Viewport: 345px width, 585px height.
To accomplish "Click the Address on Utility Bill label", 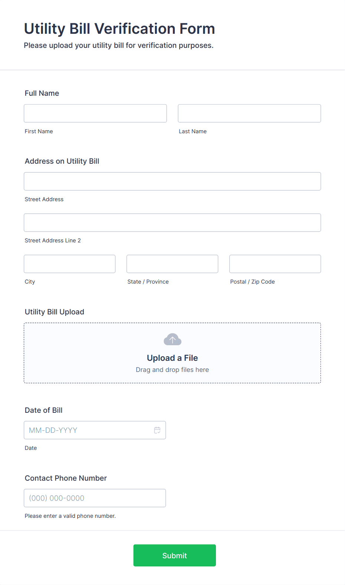I will pos(62,161).
